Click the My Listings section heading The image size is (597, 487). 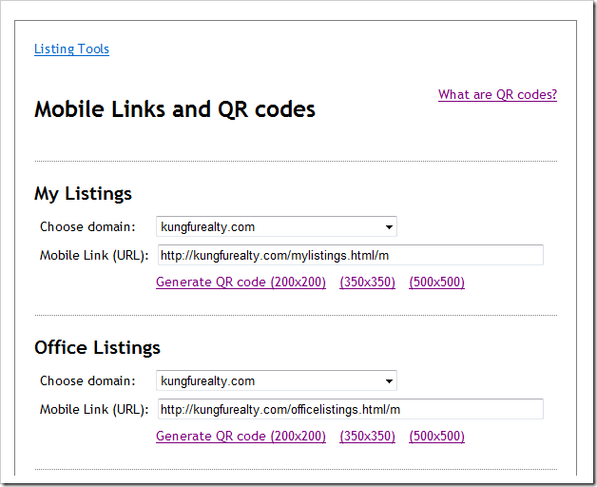(83, 194)
